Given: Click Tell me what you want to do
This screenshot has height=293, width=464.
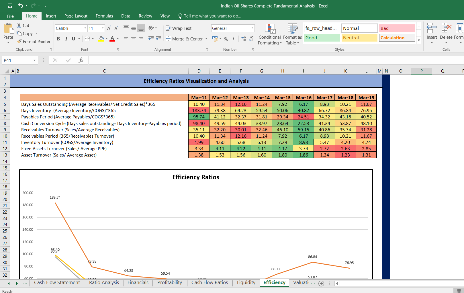Looking at the screenshot, I should pyautogui.click(x=210, y=16).
